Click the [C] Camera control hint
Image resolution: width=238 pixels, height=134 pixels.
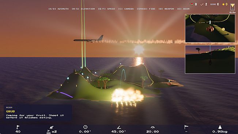(126, 9)
